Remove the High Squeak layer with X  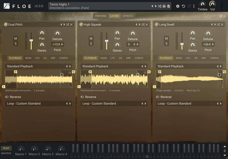[147, 24]
